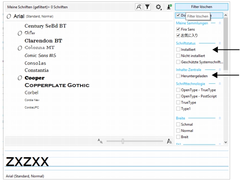Tick the Heruntergeladen checkbox
Image resolution: width=241 pixels, height=182 pixels.
coord(178,76)
